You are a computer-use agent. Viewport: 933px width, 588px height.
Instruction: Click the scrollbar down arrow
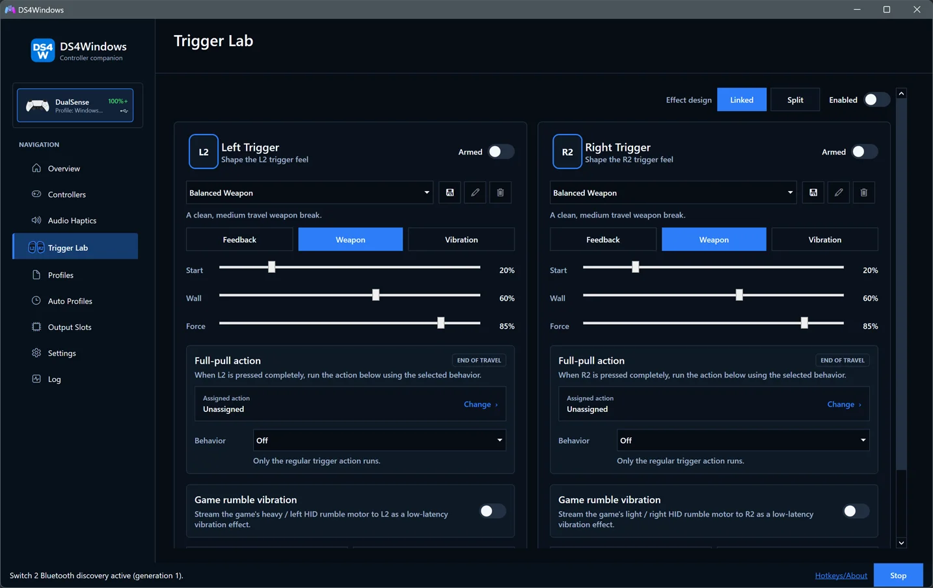tap(901, 543)
